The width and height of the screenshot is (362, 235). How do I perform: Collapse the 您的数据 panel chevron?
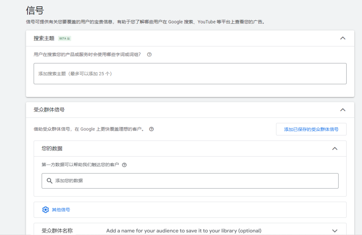(335, 149)
